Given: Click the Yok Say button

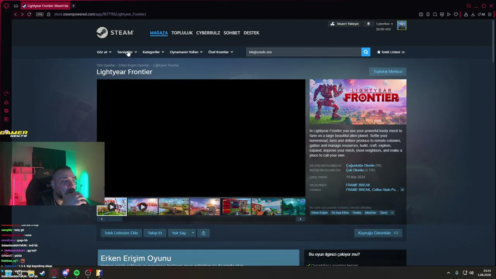Looking at the screenshot, I should 179,233.
